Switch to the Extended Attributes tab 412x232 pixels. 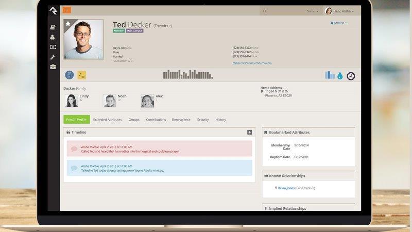point(107,120)
